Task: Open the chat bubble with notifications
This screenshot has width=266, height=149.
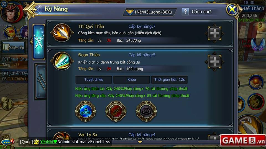Action: [7, 142]
